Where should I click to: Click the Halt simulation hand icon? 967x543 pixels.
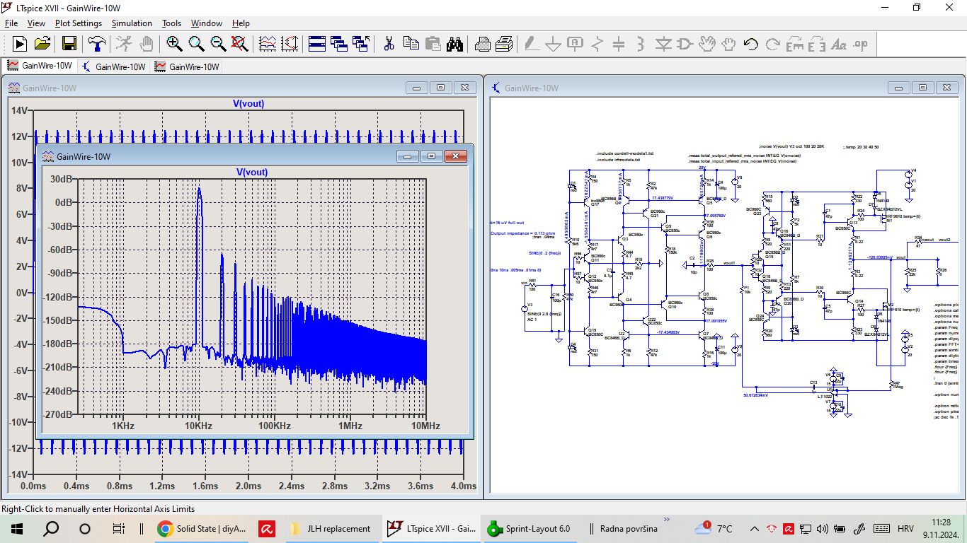pos(146,44)
